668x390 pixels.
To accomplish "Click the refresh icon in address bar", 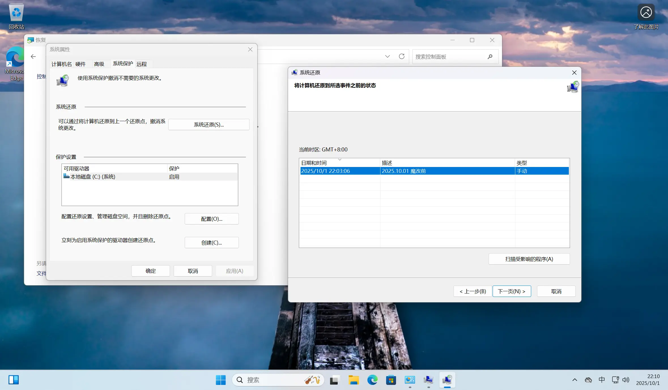I will pyautogui.click(x=401, y=57).
